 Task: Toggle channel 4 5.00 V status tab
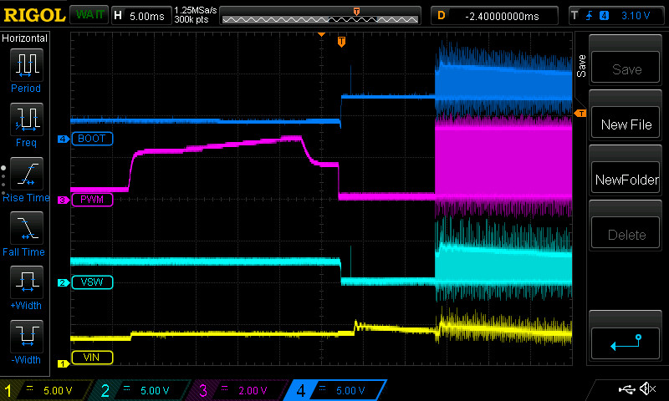pos(336,390)
